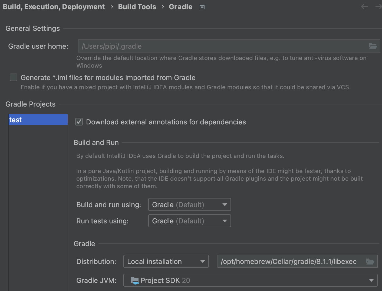
Task: Click the Gradle user home text field
Action: coord(222,46)
